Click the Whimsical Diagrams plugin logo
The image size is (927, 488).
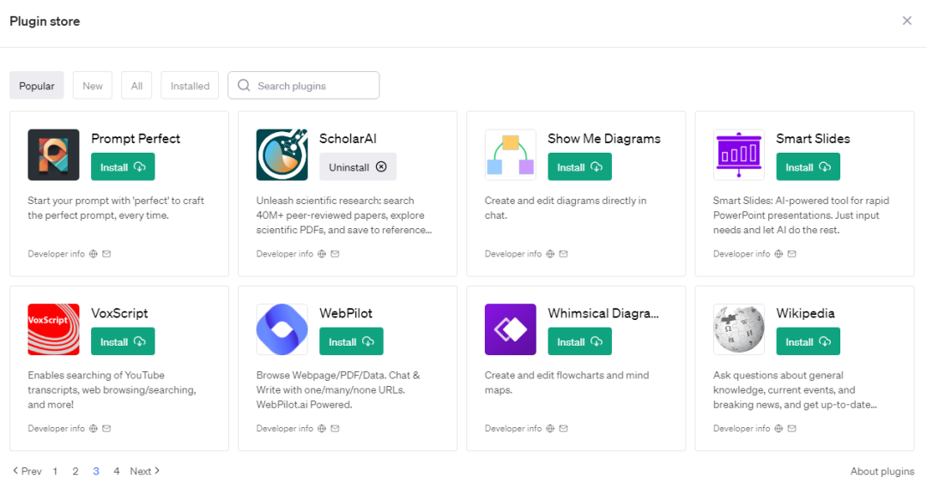(510, 329)
